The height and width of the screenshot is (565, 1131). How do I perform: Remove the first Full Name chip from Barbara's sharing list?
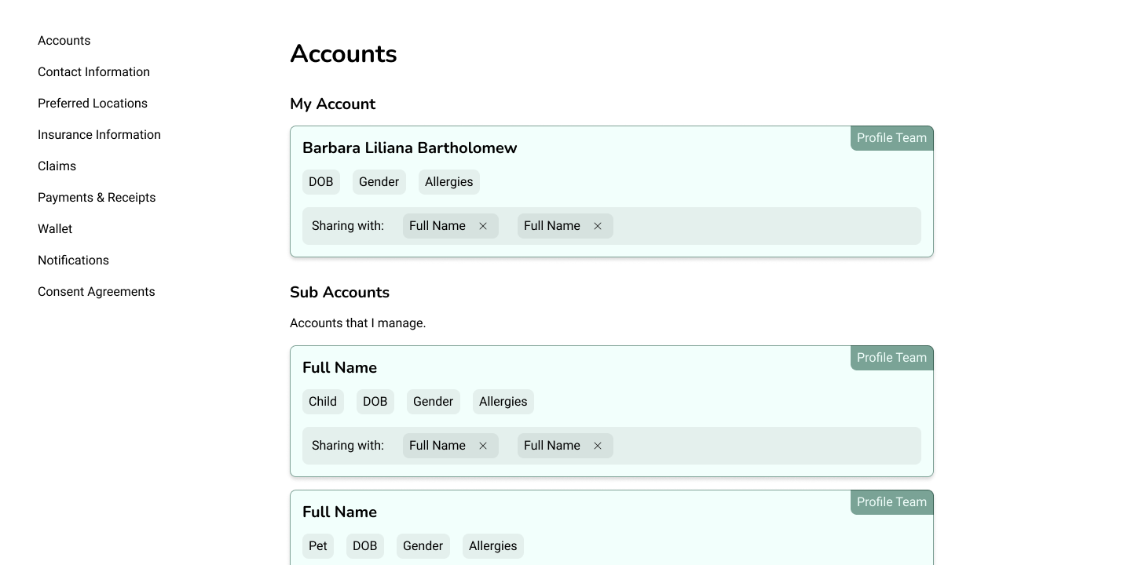pos(483,226)
